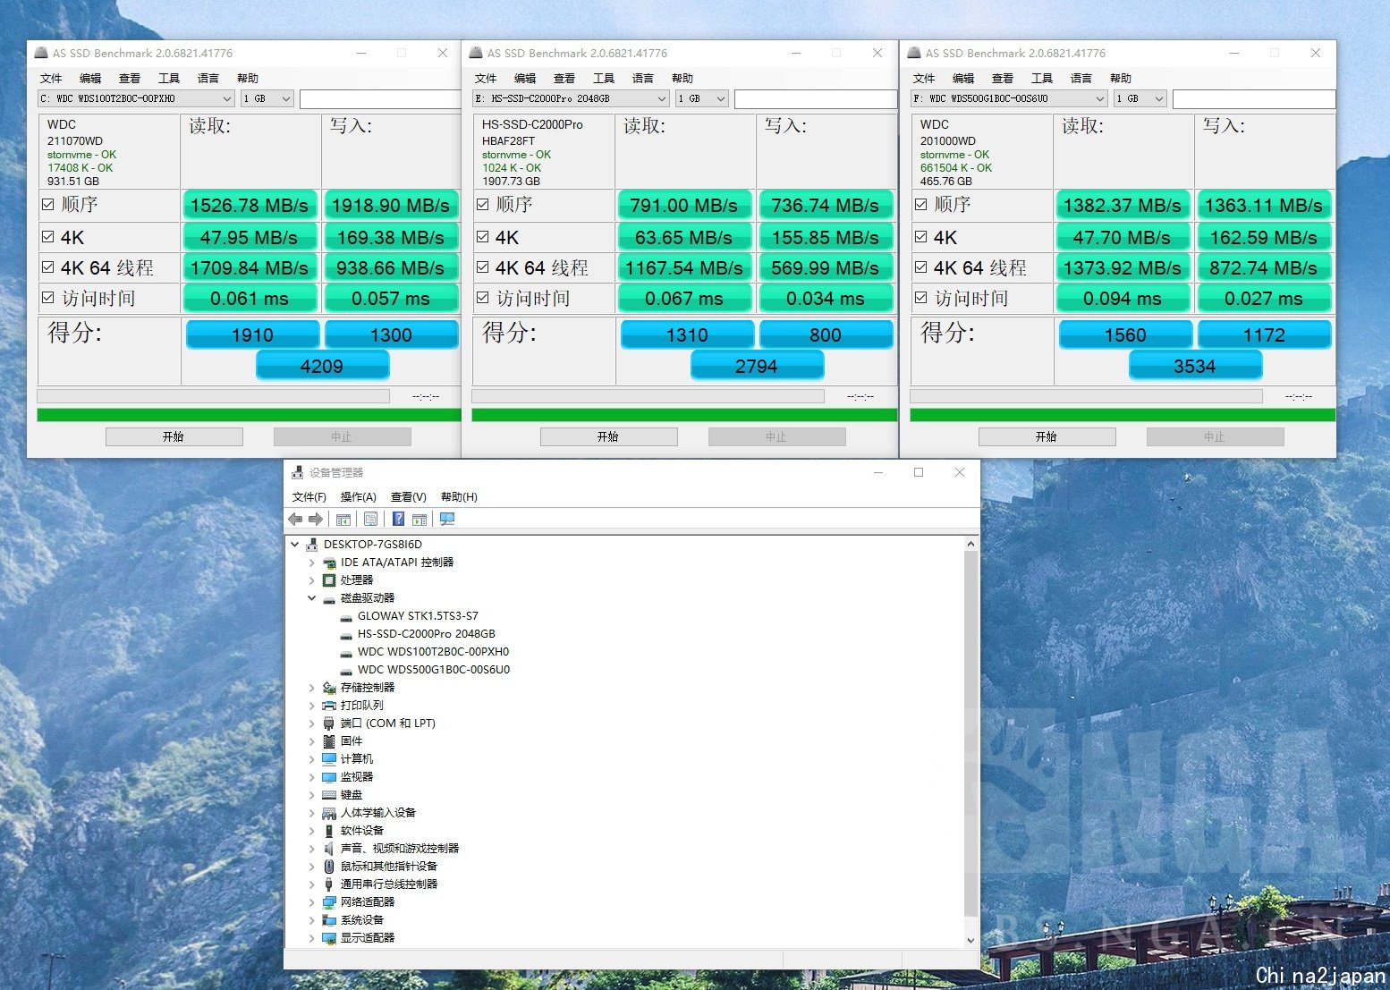Click the computer (计算机) icon
1390x990 pixels.
click(x=329, y=759)
